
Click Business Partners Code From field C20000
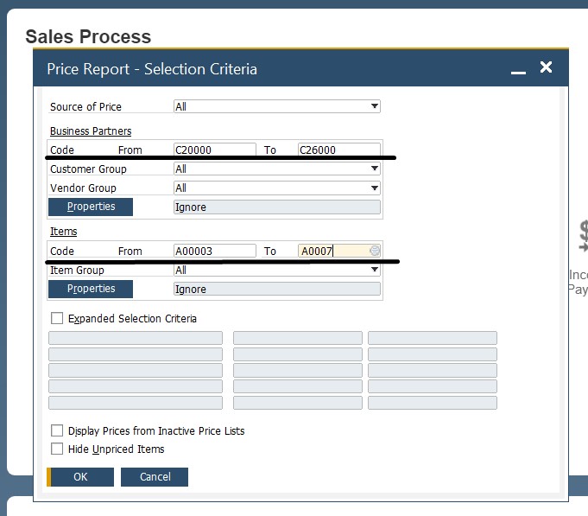coord(214,150)
